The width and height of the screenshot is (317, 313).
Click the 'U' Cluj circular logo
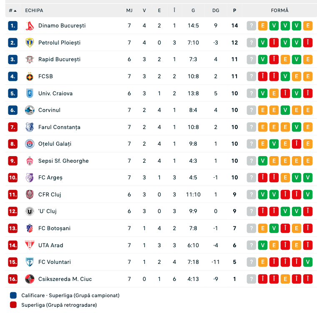tap(30, 211)
